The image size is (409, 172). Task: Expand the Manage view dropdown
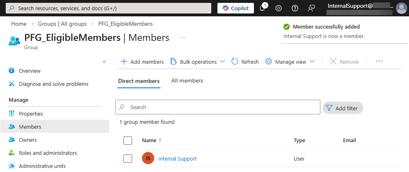coord(290,62)
